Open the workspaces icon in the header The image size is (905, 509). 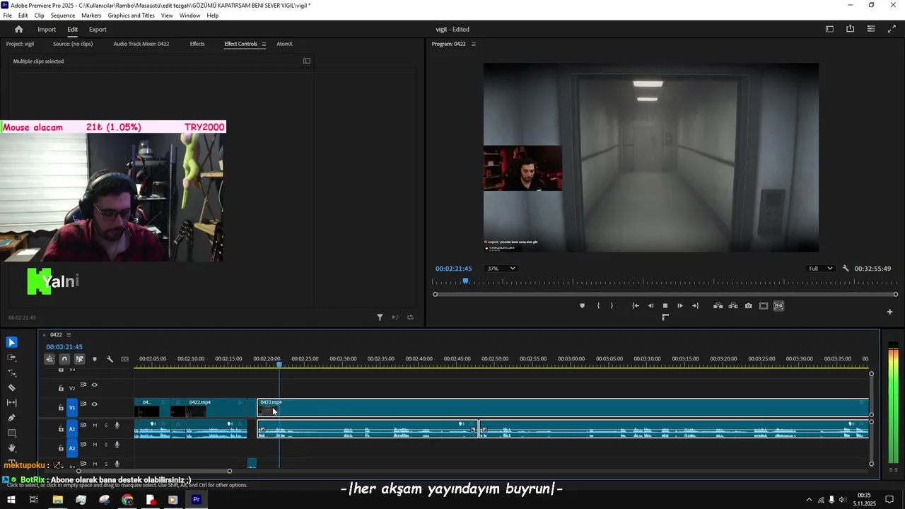(829, 29)
